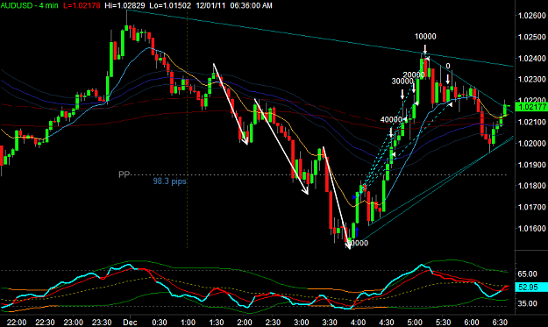Select the 1.01900 price axis label
548x327 pixels.
[x=531, y=165]
